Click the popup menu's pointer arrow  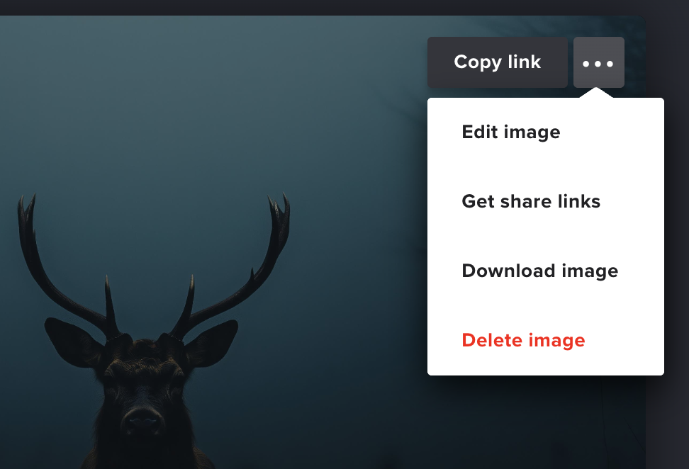[x=598, y=94]
